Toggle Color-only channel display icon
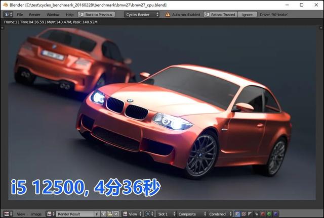 (244, 214)
